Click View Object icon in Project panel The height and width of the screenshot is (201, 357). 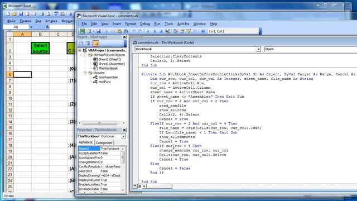(x=88, y=44)
